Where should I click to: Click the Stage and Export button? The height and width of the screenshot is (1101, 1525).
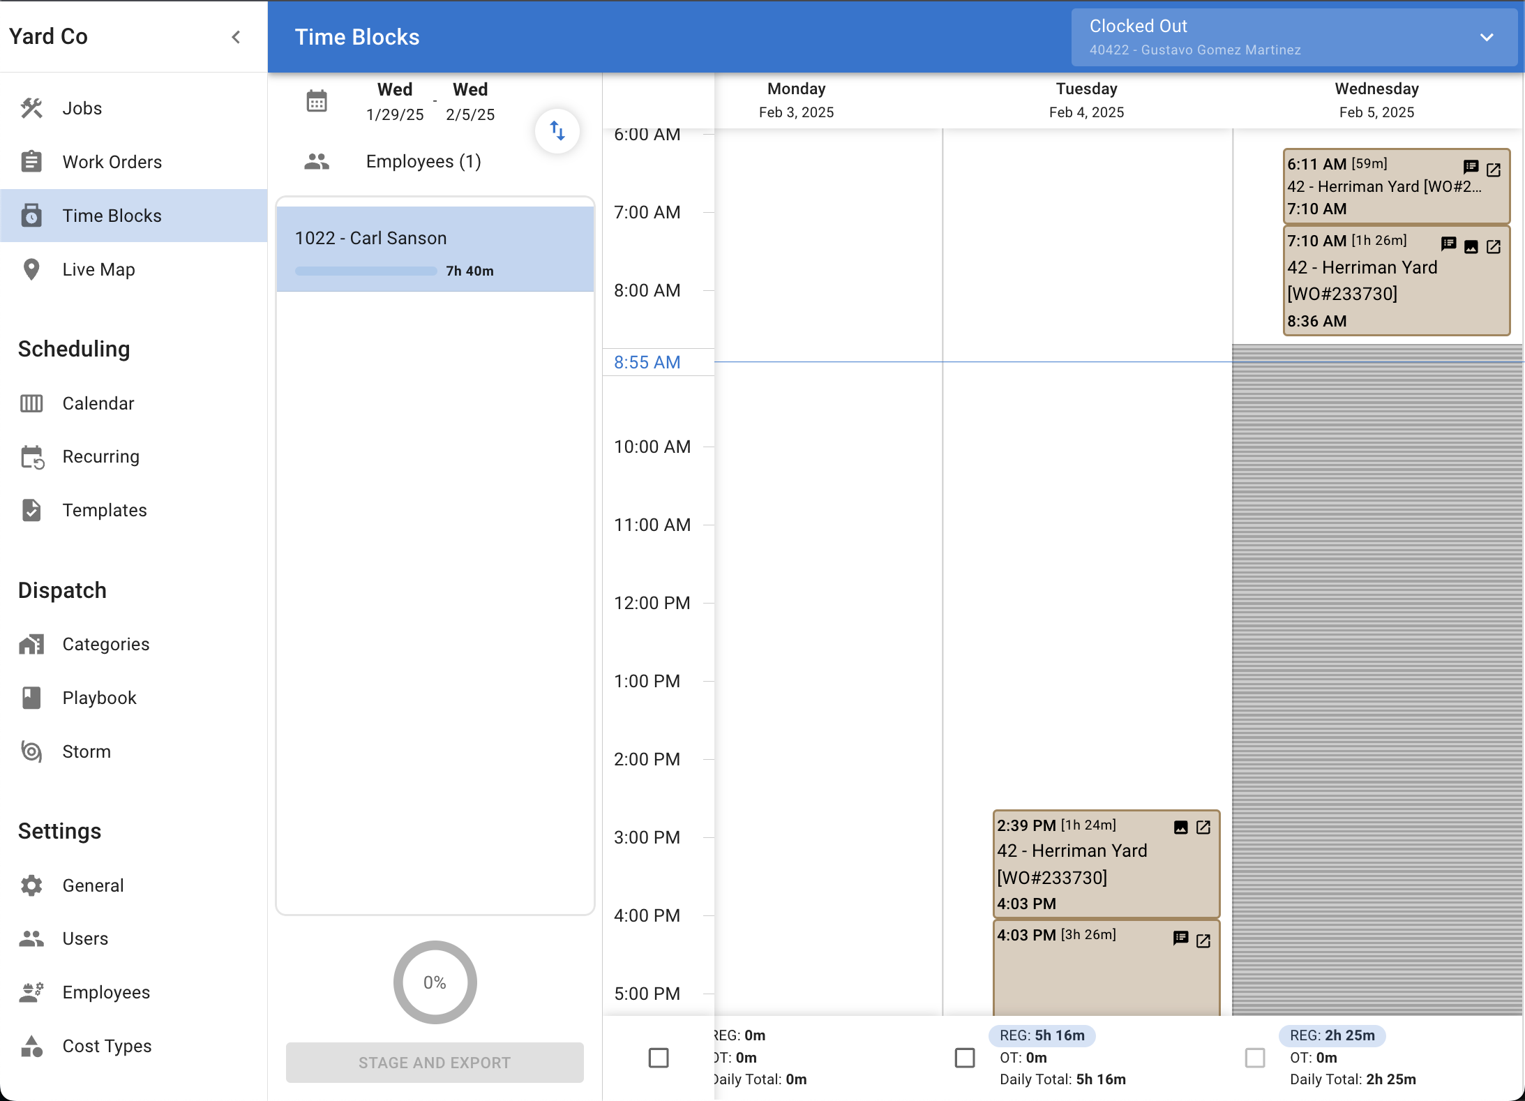tap(435, 1063)
